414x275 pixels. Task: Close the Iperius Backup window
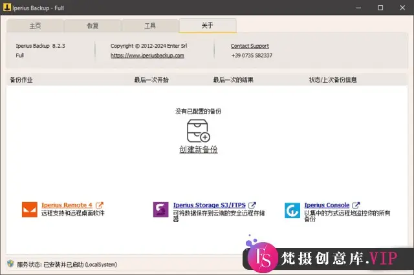tap(402, 8)
